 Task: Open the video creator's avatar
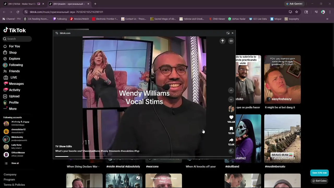point(231,109)
